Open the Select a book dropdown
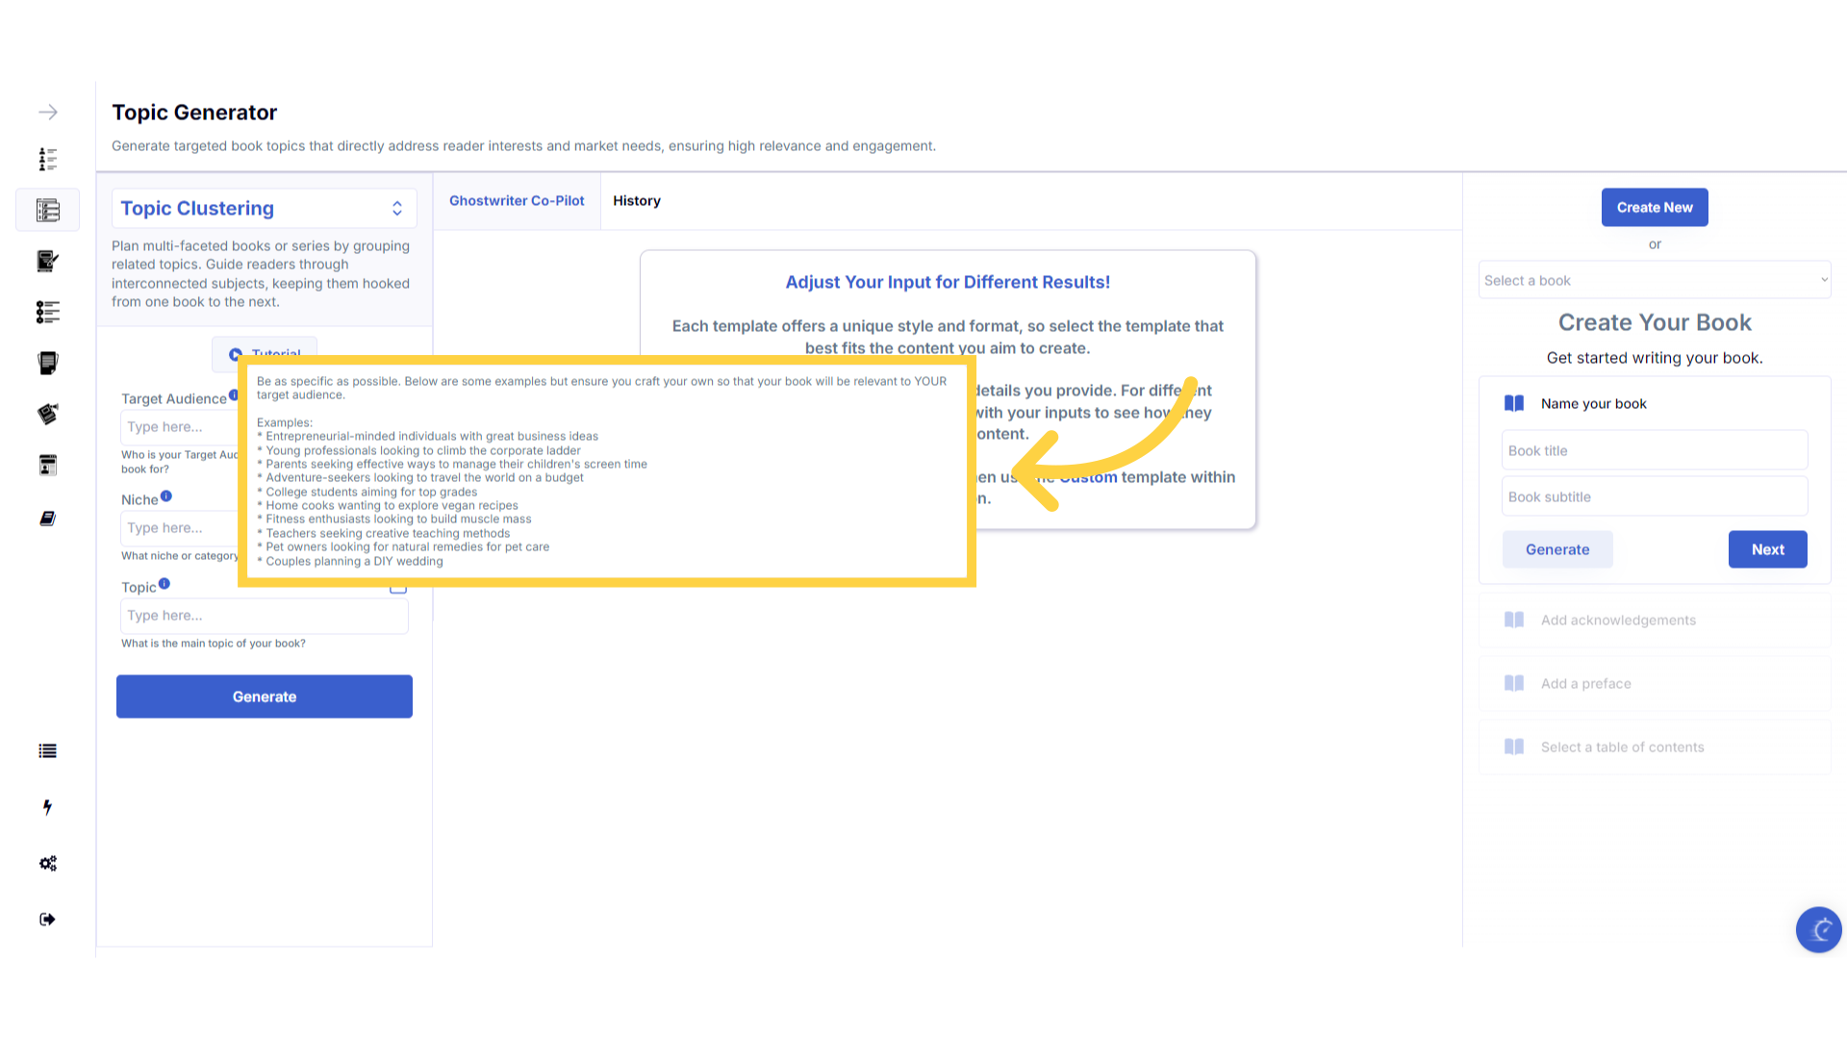The image size is (1847, 1039). coord(1654,280)
